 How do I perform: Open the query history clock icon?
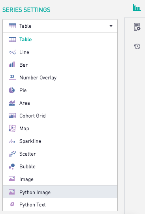[137, 46]
